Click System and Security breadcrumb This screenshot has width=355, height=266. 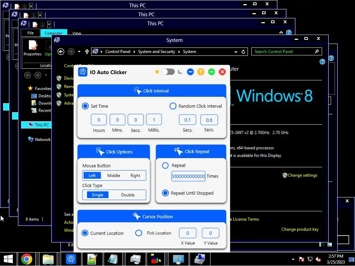coord(156,52)
